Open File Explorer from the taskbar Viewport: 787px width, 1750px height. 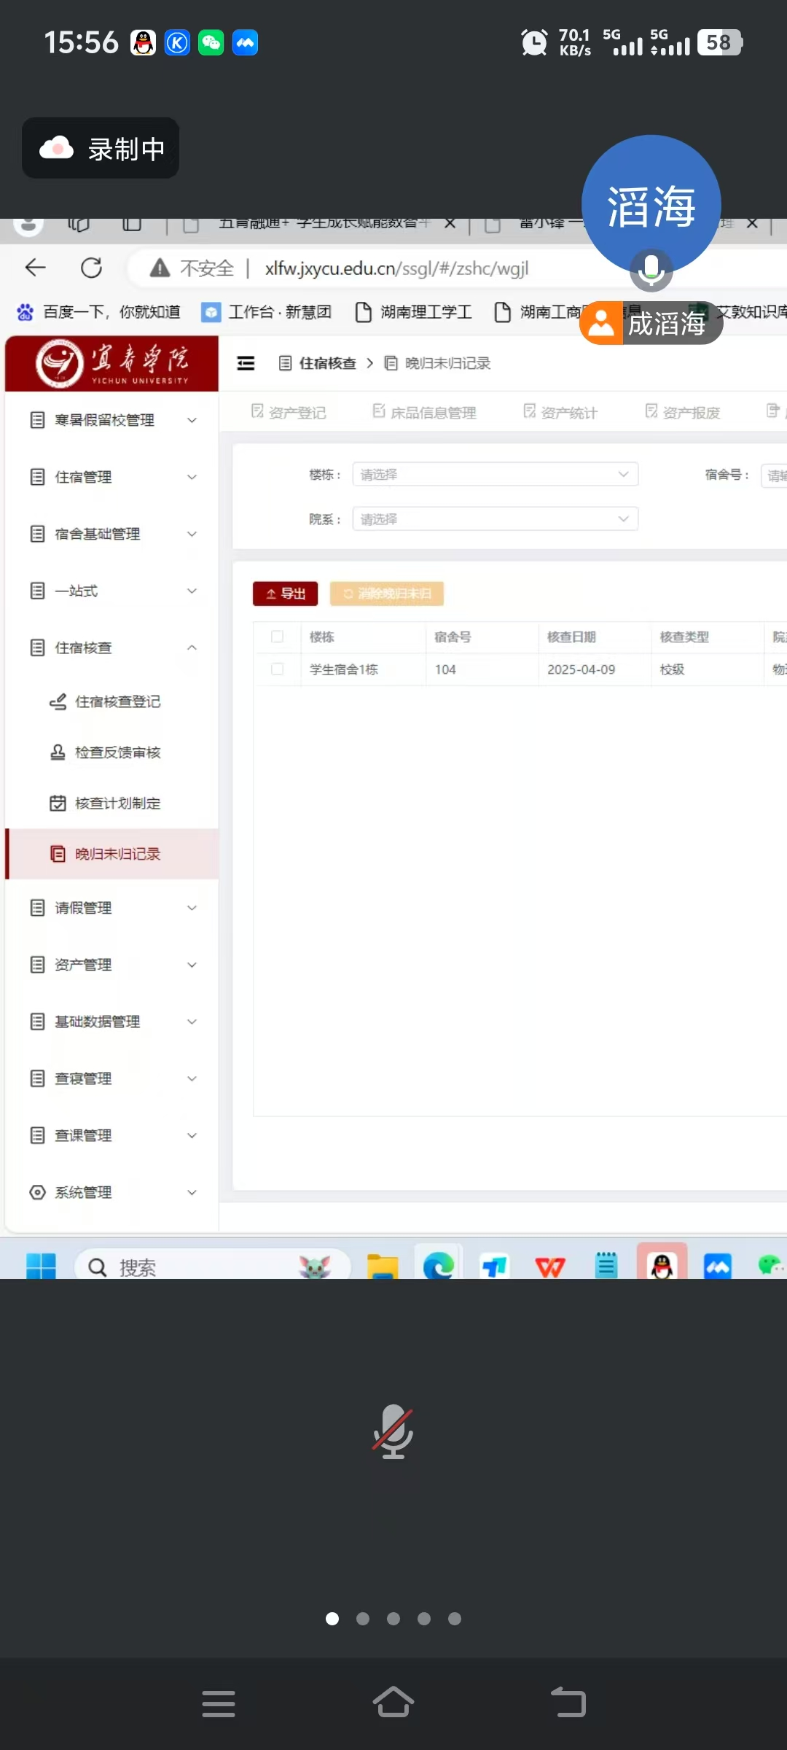pyautogui.click(x=383, y=1267)
